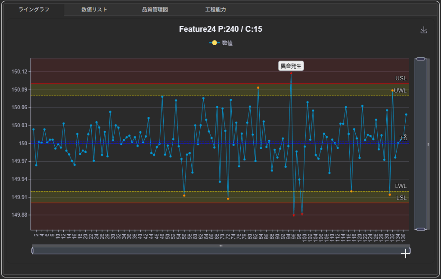Viewport: 441px width, 279px height.
Task: Click the download chart icon
Action: click(x=424, y=30)
